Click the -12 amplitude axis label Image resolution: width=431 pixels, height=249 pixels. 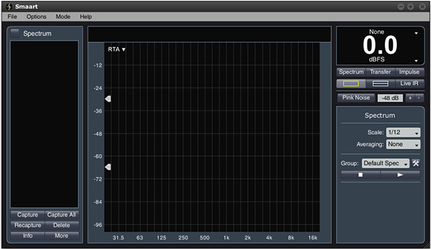point(98,65)
